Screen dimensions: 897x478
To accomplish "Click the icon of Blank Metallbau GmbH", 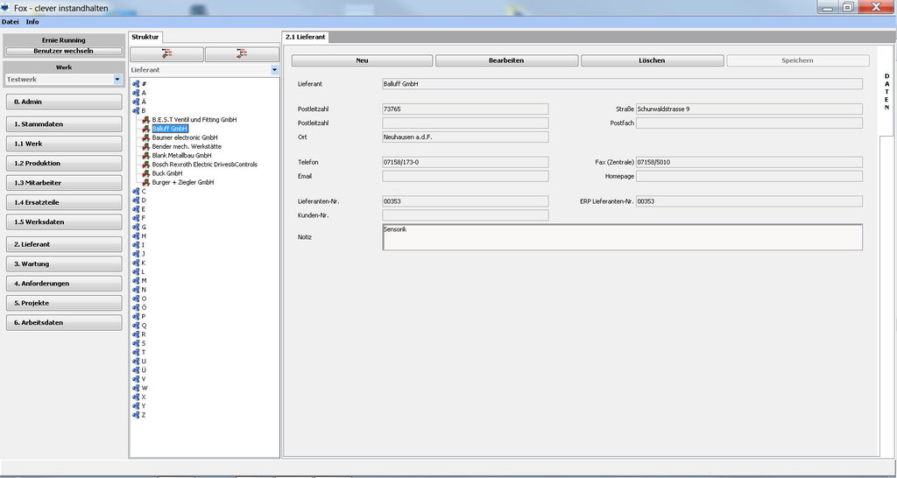I will (145, 155).
